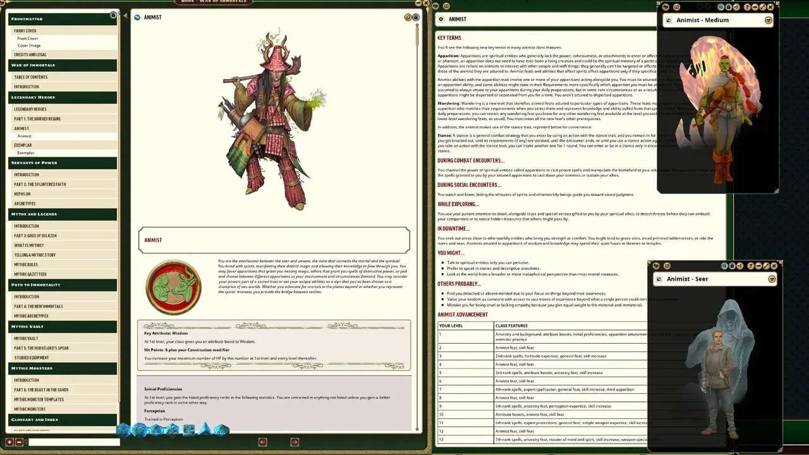Pick the square d6 die
The width and height of the screenshot is (809, 455).
pyautogui.click(x=189, y=430)
